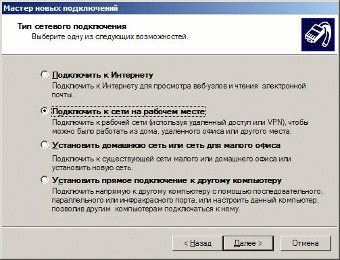
Task: Cancel the wizard with 'Отмена'
Action: (306, 243)
